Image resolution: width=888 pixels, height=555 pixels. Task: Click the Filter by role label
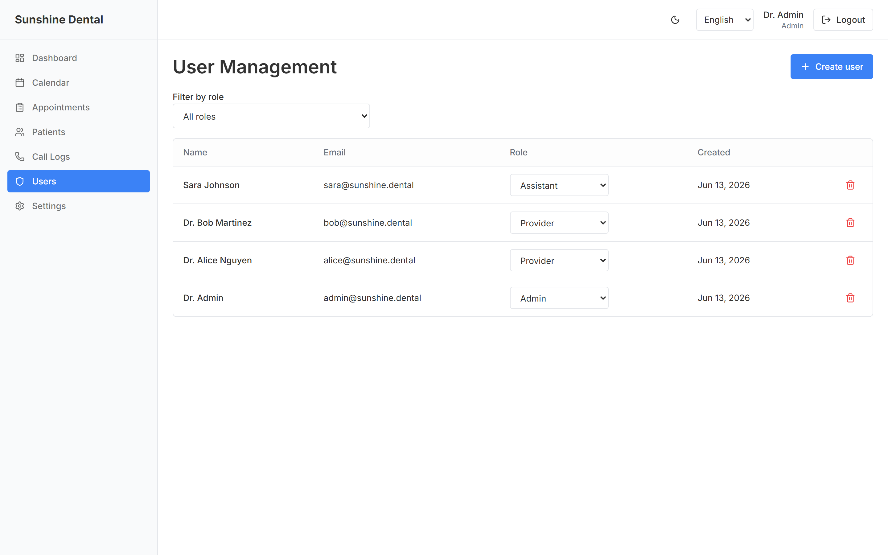[x=198, y=97]
